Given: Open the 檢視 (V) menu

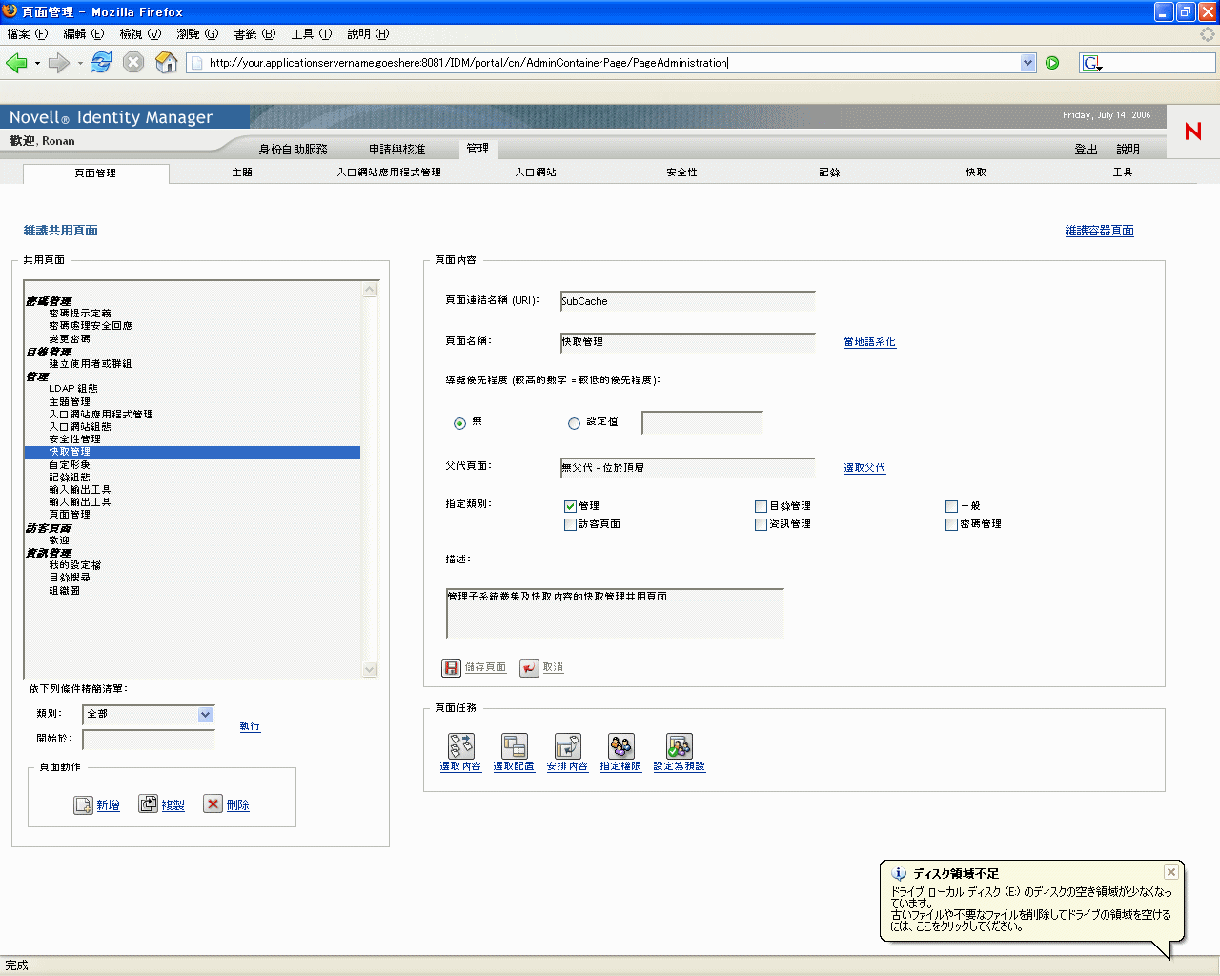Looking at the screenshot, I should click(140, 34).
